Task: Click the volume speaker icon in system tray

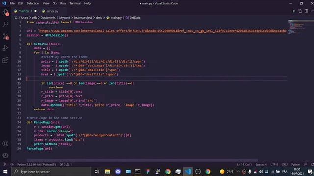Action: pyautogui.click(x=261, y=172)
